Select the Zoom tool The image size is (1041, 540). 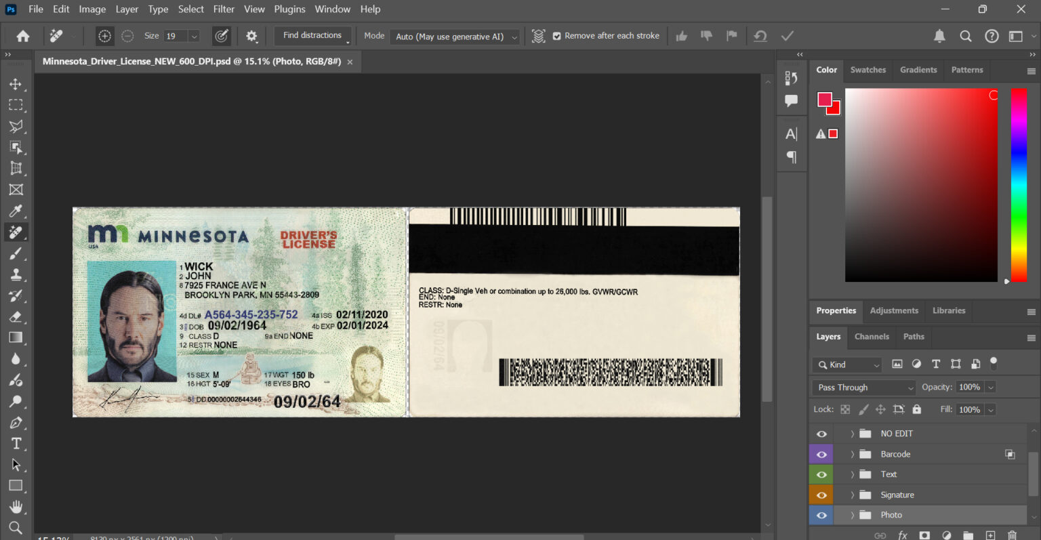click(16, 528)
